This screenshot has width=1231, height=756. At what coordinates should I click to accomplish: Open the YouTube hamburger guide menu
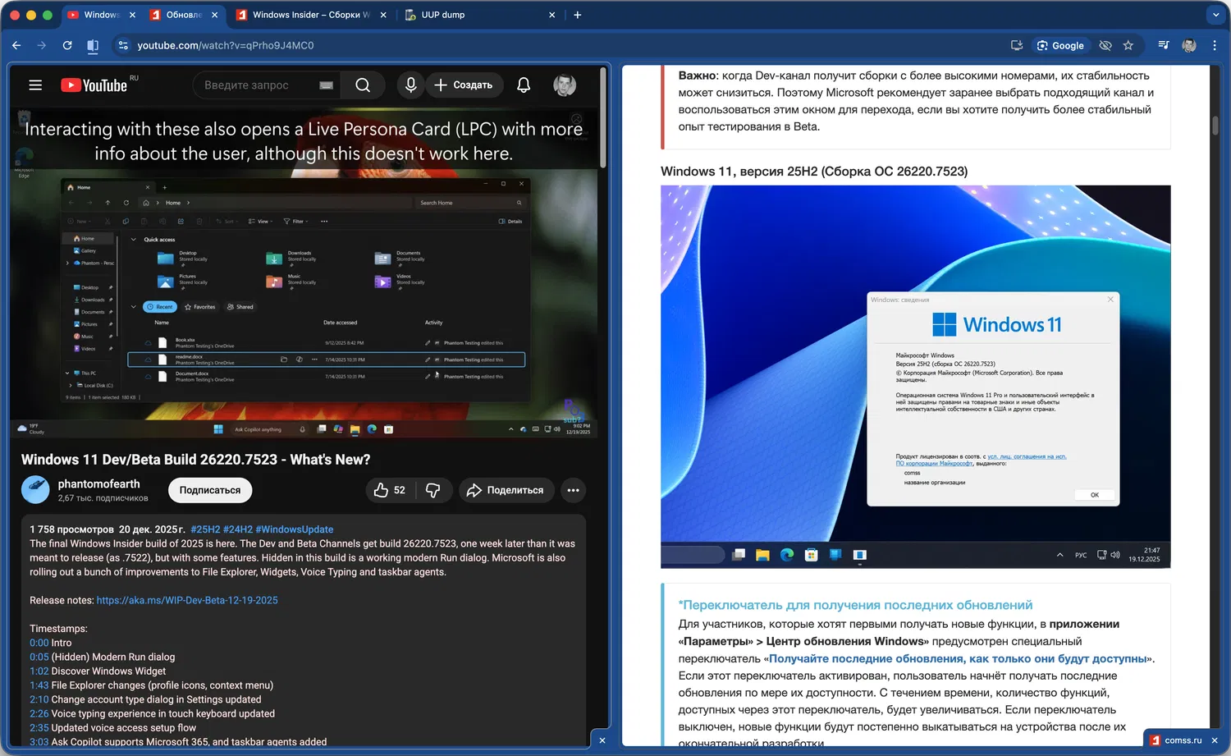35,85
